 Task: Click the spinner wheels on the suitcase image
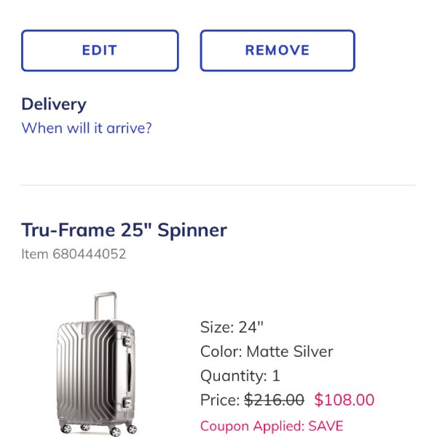pyautogui.click(x=95, y=428)
